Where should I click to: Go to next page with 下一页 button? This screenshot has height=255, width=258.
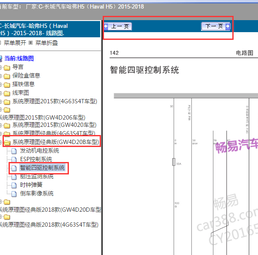(216, 26)
